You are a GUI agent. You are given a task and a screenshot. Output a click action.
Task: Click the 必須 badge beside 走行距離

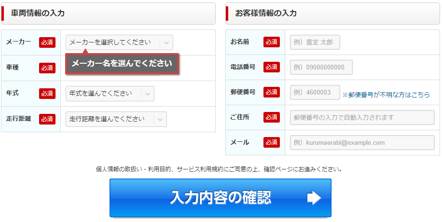(x=47, y=119)
